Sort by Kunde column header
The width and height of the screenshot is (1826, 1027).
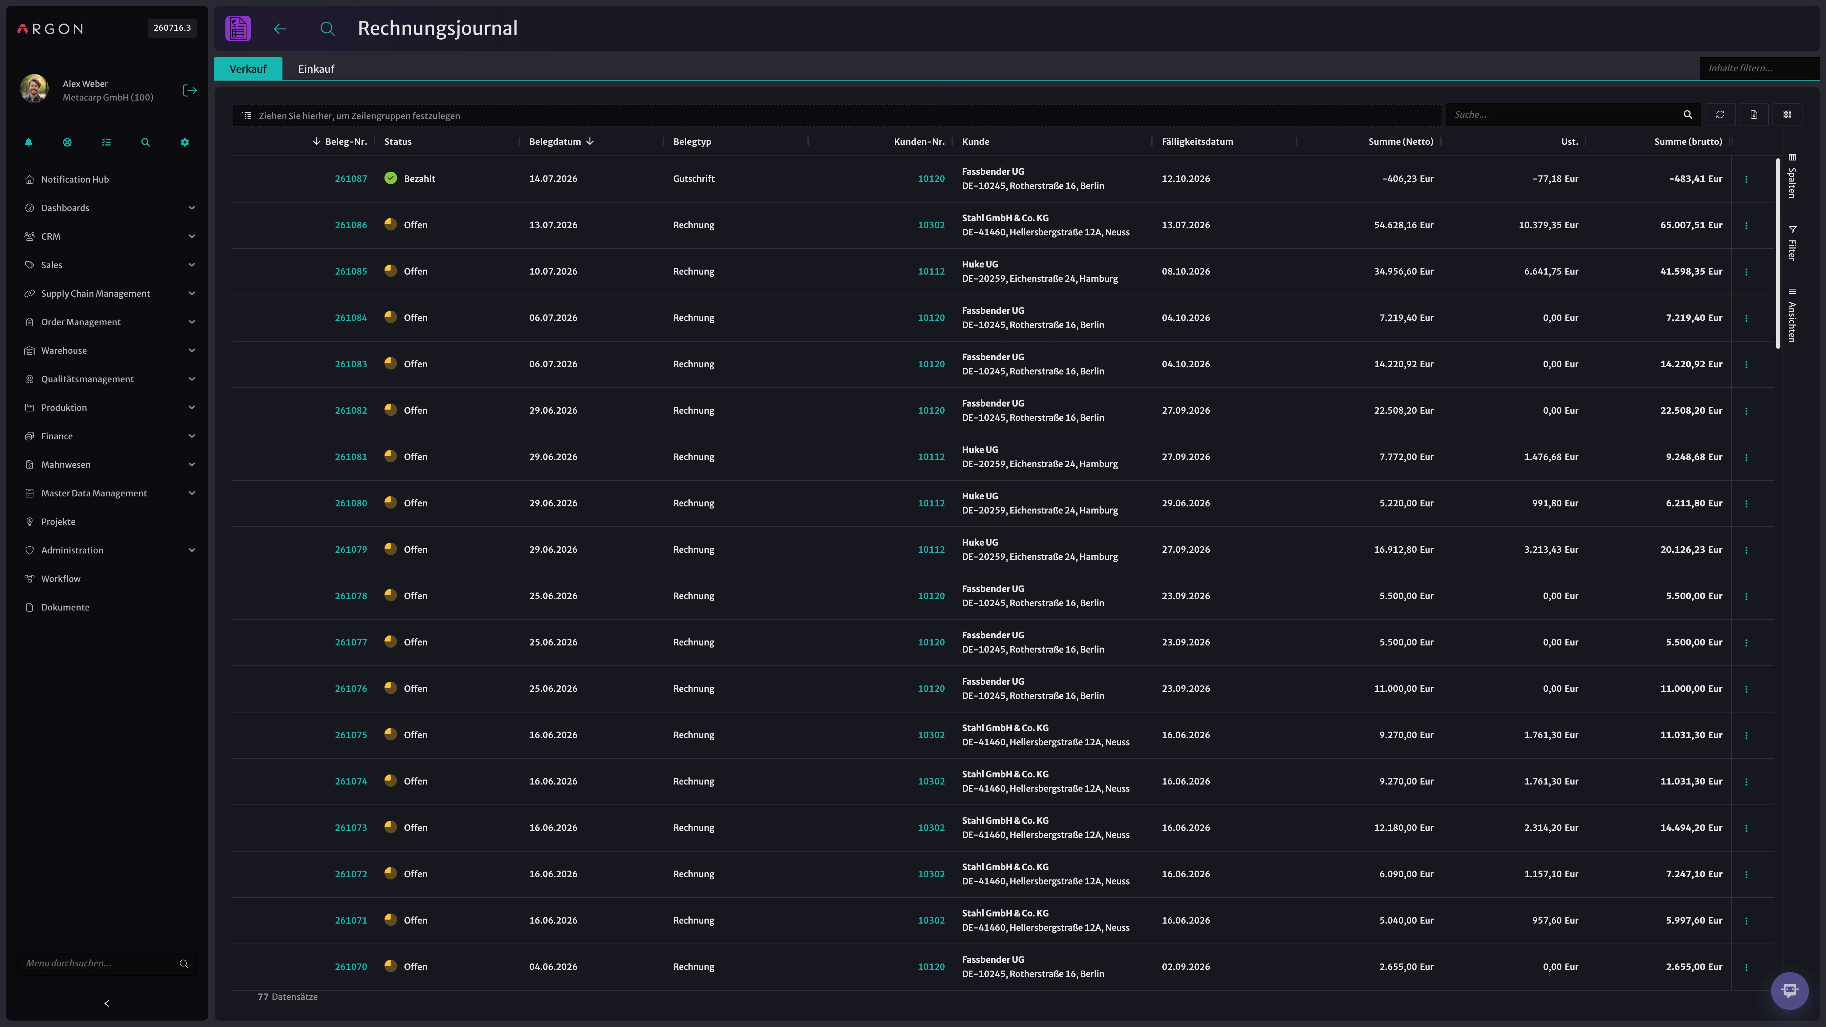(x=975, y=142)
